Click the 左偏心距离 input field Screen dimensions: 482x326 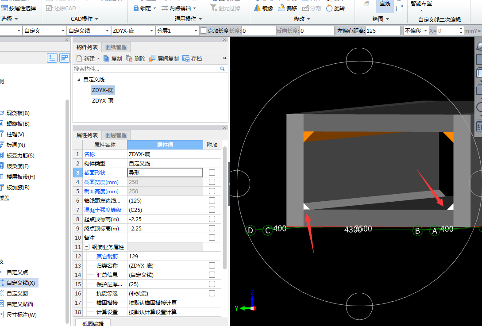click(x=382, y=31)
